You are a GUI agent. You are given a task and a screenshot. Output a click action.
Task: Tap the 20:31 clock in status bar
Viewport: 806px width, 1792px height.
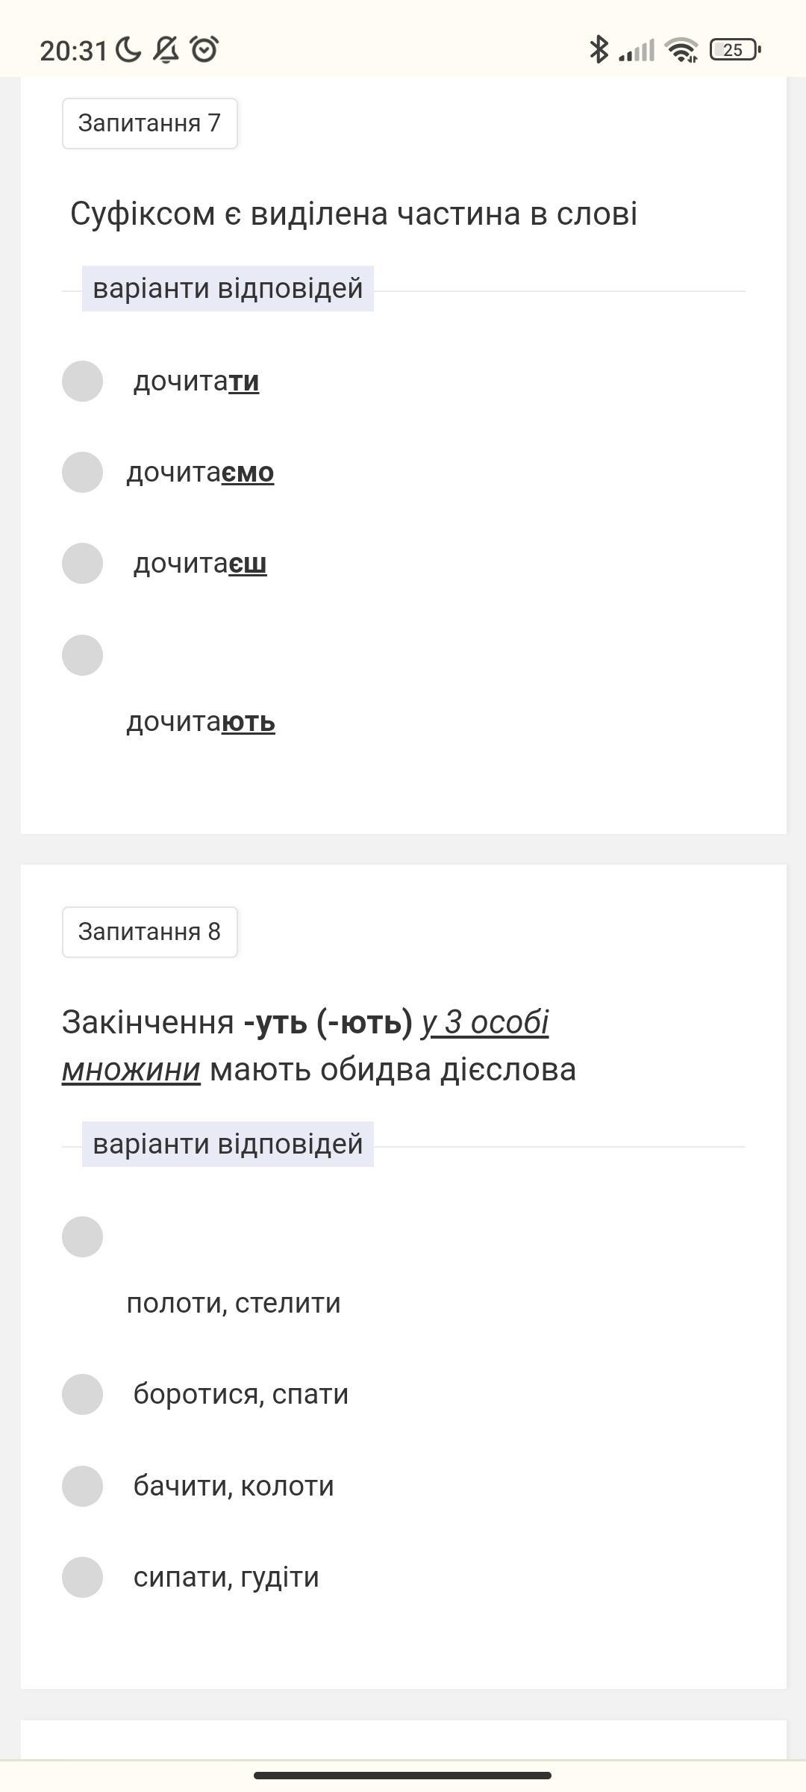(73, 51)
